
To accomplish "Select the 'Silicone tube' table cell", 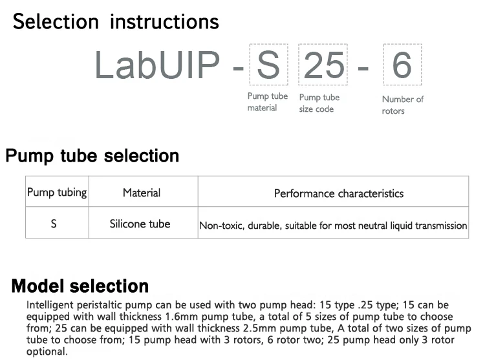I will tap(143, 223).
